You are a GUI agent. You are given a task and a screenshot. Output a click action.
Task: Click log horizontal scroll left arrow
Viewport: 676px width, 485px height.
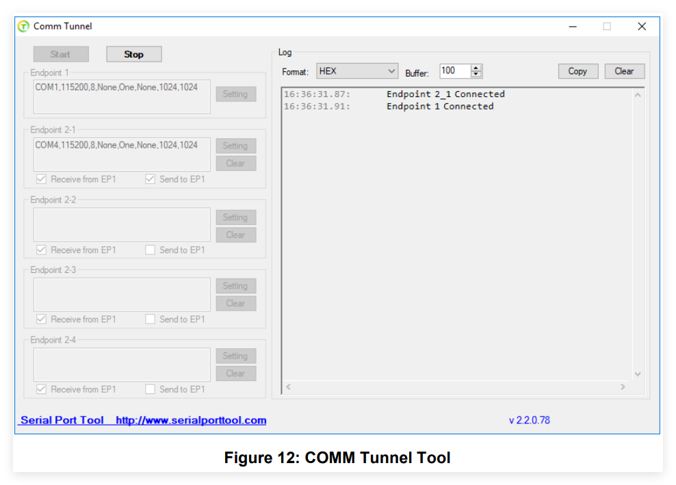pyautogui.click(x=289, y=386)
